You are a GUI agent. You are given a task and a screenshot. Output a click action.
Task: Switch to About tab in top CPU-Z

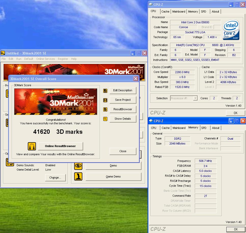(x=215, y=12)
